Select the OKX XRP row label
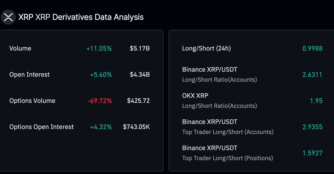The image size is (334, 174). (195, 96)
